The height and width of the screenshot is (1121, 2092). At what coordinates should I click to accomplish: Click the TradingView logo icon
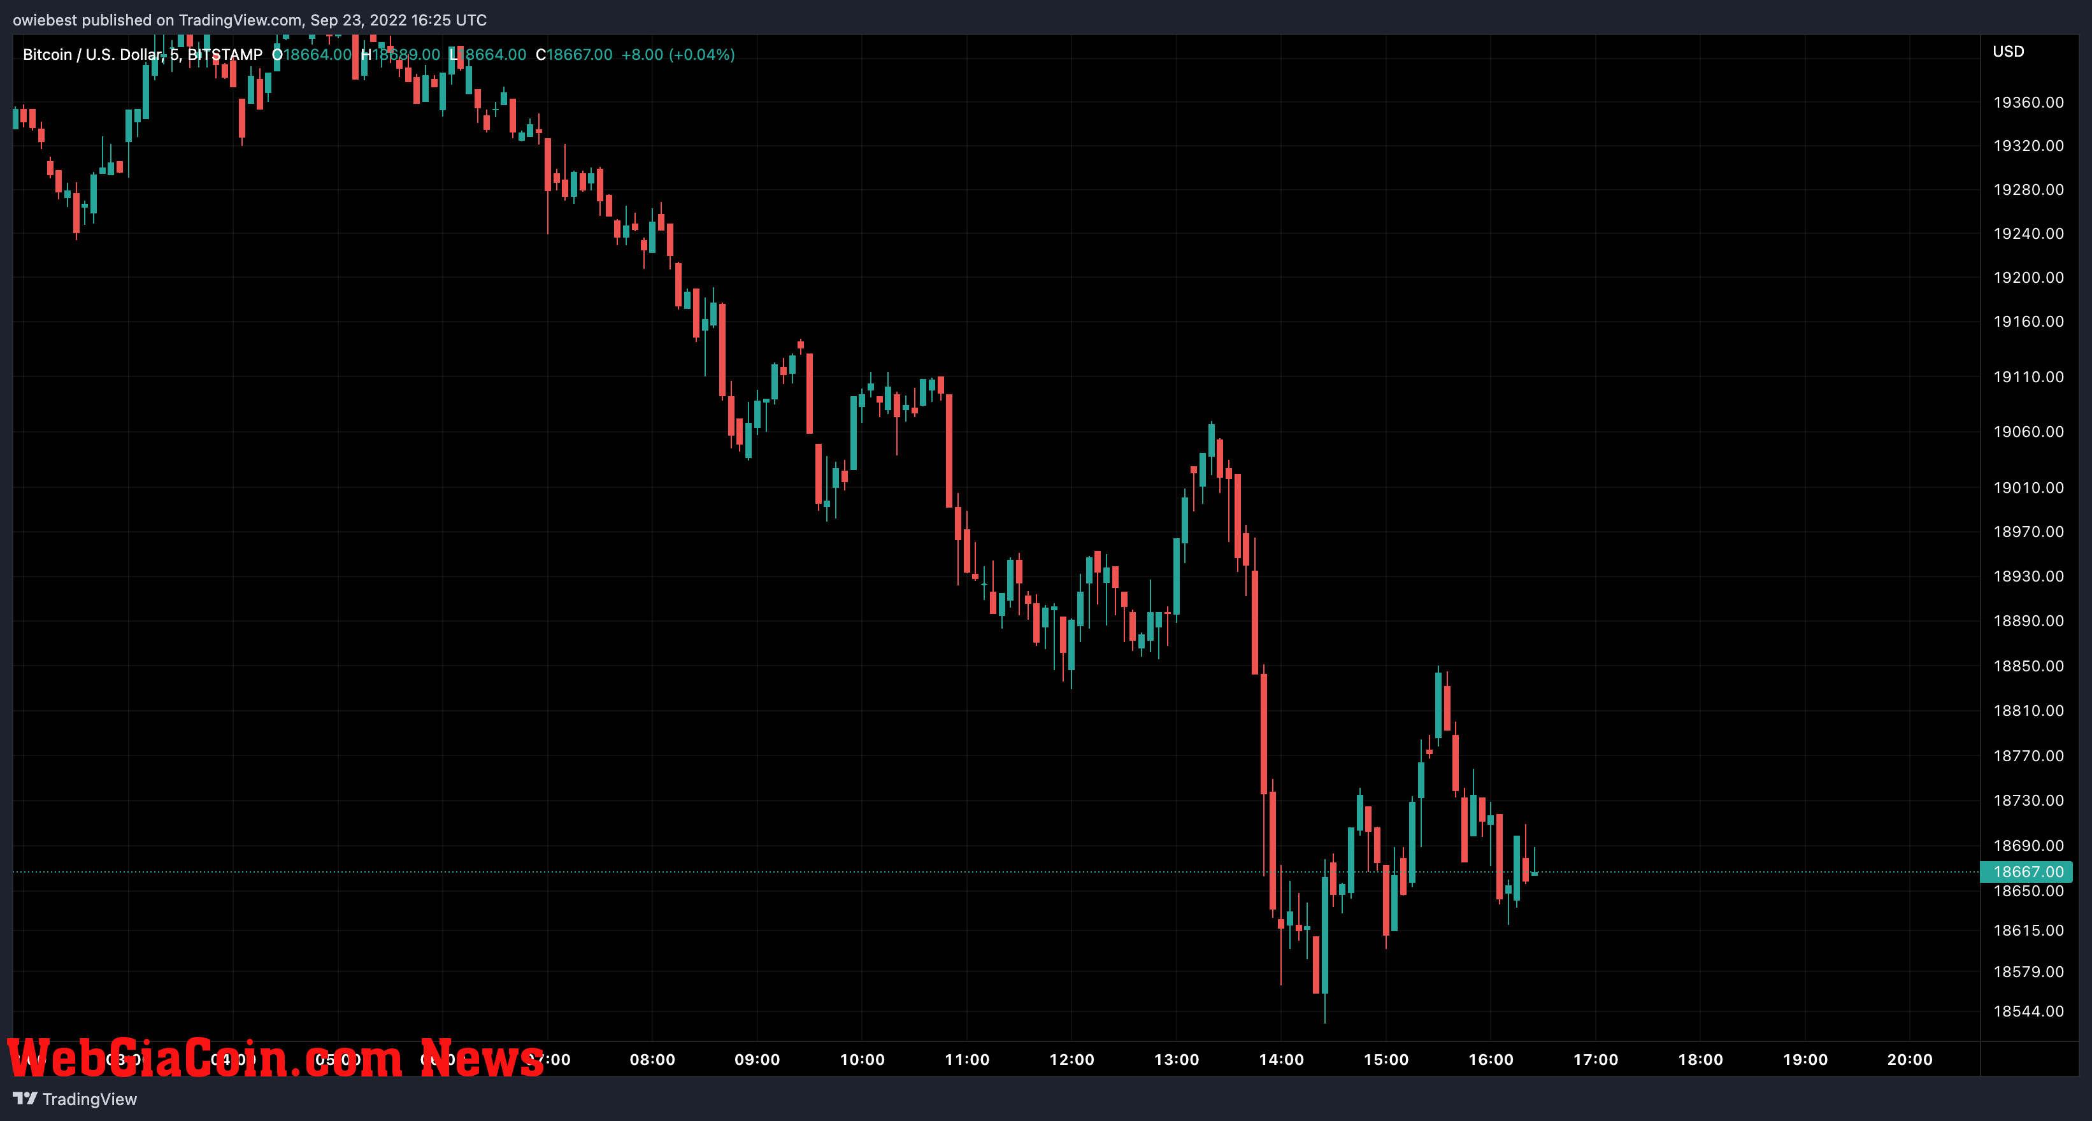[25, 1098]
